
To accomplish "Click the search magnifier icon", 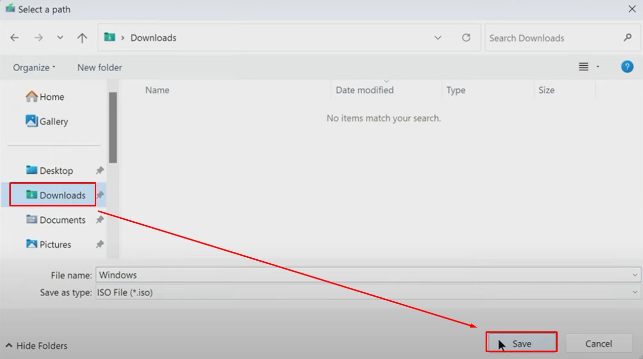I will click(x=628, y=38).
